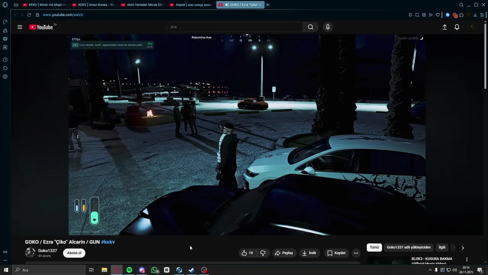Screen dimensions: 488x275
Task: Open the tab islands workspace icon
Action: pyautogui.click(x=16, y=5)
